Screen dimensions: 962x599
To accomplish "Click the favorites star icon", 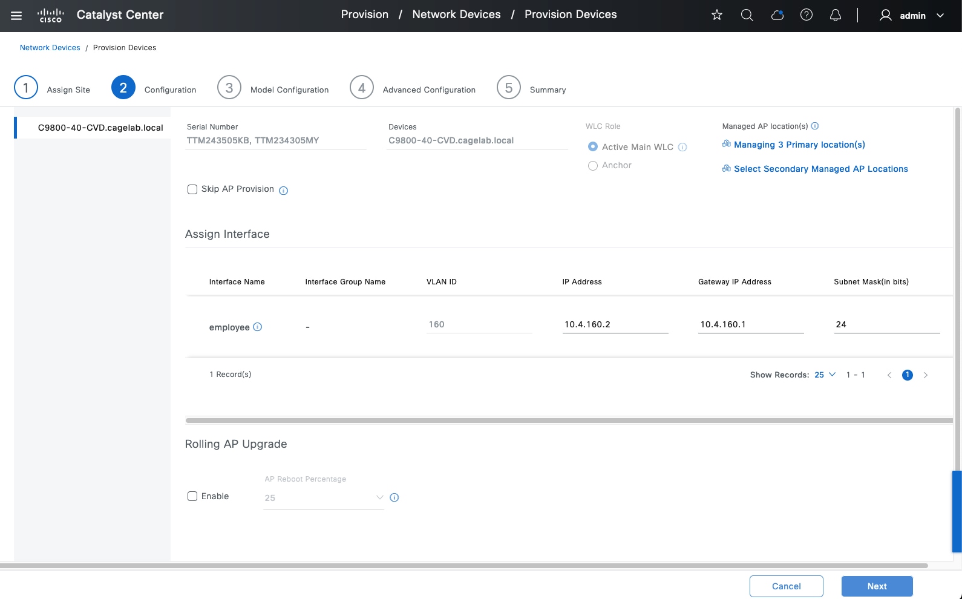I will 717,15.
